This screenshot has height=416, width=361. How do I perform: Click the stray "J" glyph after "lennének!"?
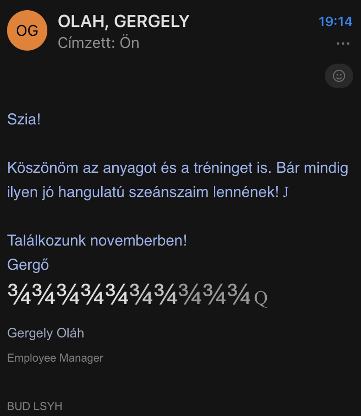coord(285,192)
